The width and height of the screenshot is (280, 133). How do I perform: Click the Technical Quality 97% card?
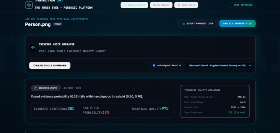tap(152, 110)
